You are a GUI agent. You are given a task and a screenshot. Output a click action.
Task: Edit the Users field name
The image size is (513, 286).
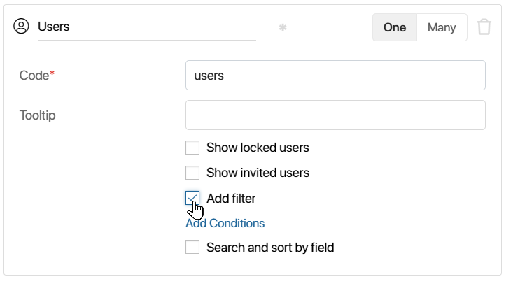point(147,27)
